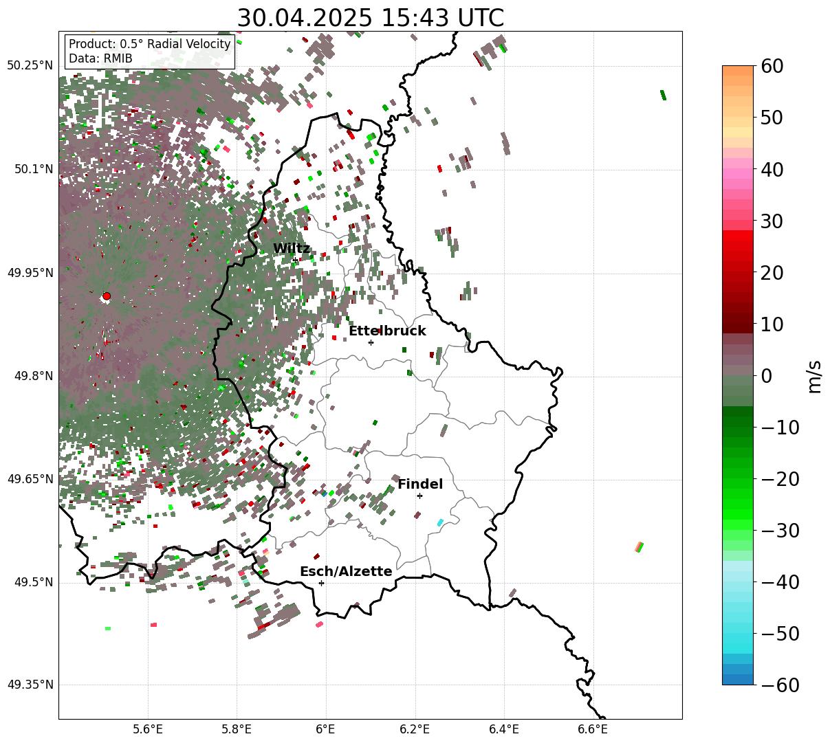
Task: Click the pink colorbar band near 40
Action: point(738,174)
